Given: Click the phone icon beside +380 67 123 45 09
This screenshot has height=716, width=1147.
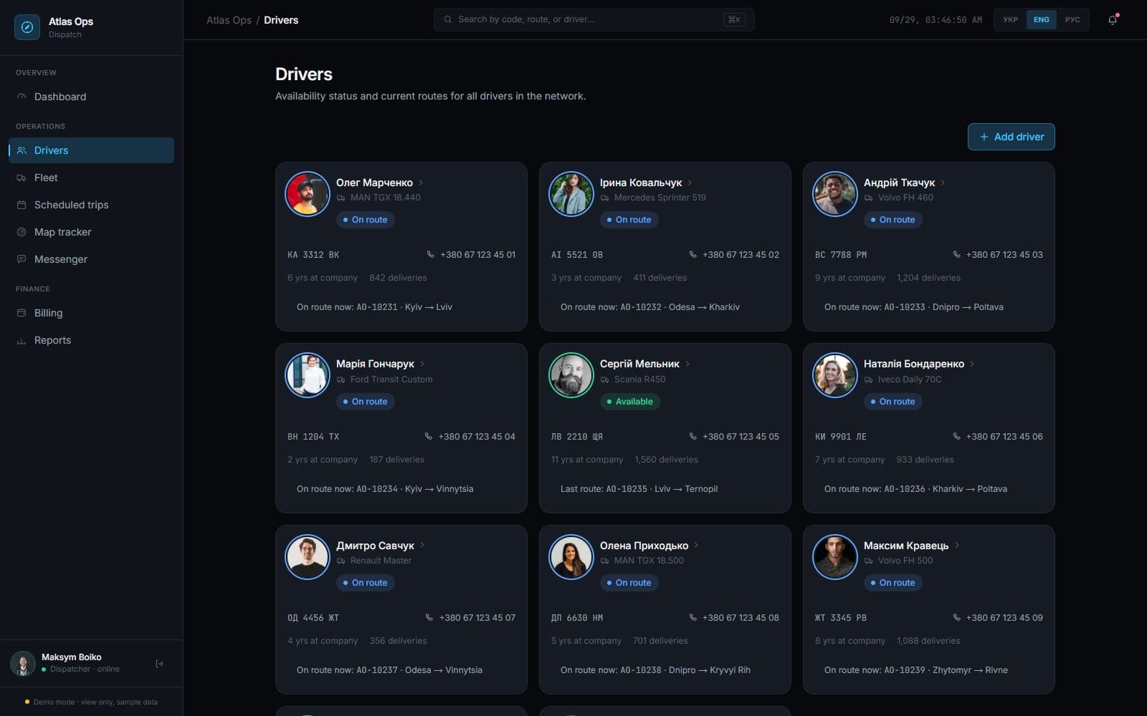Looking at the screenshot, I should pyautogui.click(x=956, y=617).
